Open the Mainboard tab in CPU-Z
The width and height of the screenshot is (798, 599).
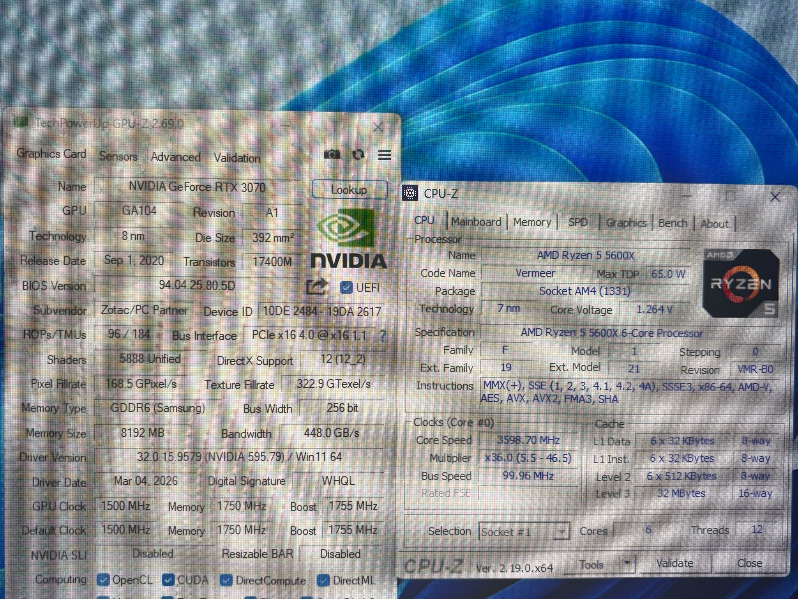[x=476, y=222]
